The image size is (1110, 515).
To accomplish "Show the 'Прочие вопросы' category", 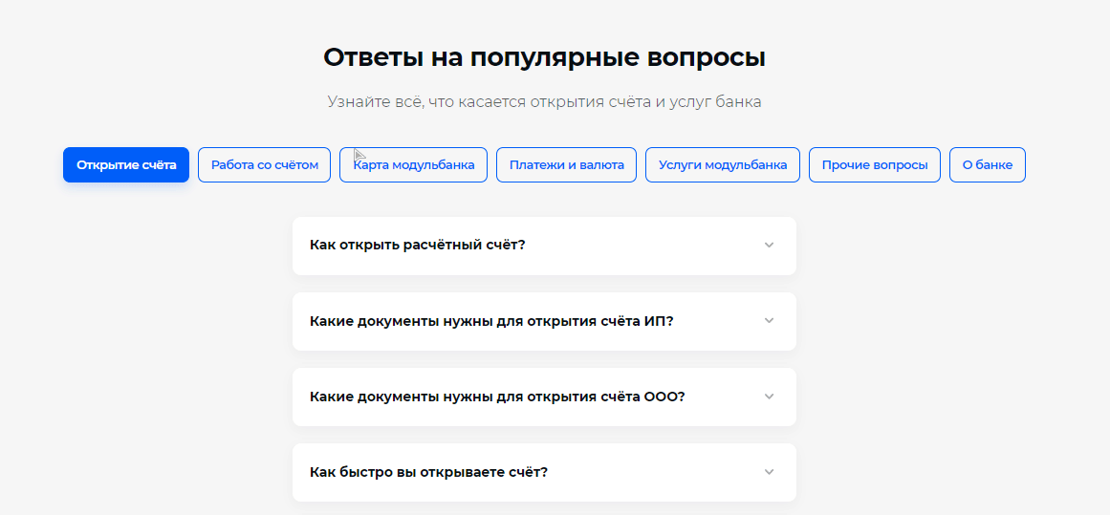I will pos(875,165).
